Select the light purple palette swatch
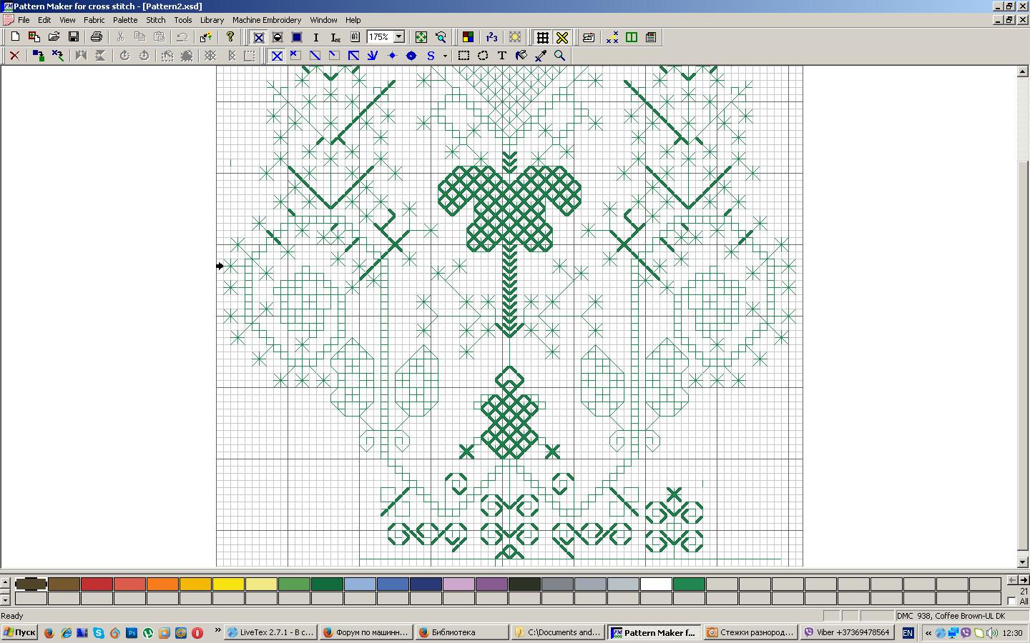This screenshot has height=643, width=1030. click(458, 584)
